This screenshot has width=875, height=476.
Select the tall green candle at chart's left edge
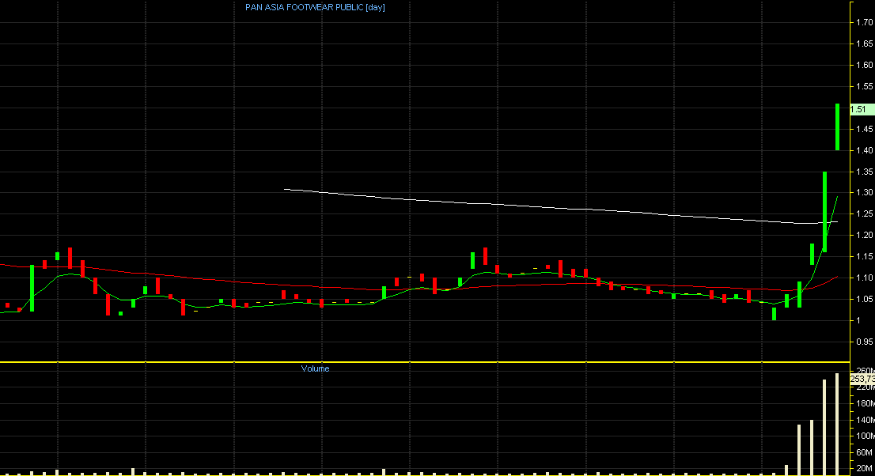click(x=32, y=288)
